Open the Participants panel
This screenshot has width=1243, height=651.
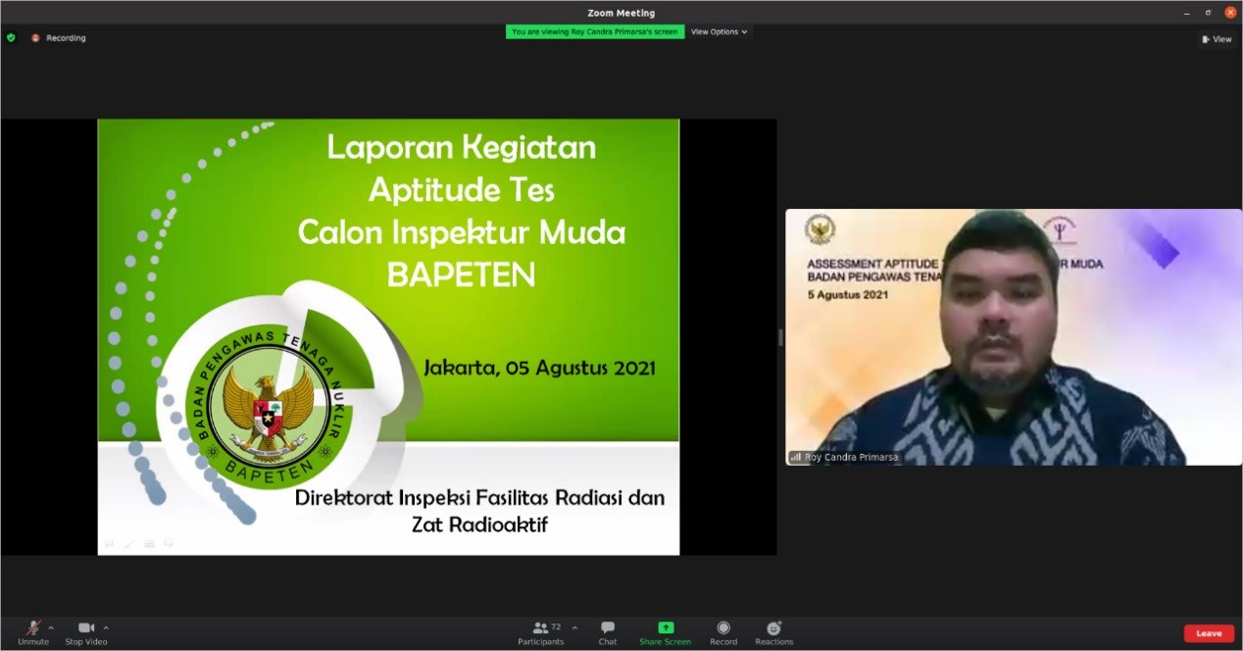(541, 632)
